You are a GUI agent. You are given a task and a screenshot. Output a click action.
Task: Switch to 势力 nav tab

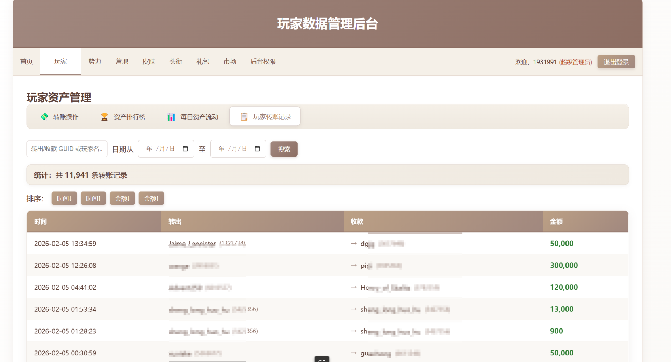click(95, 61)
